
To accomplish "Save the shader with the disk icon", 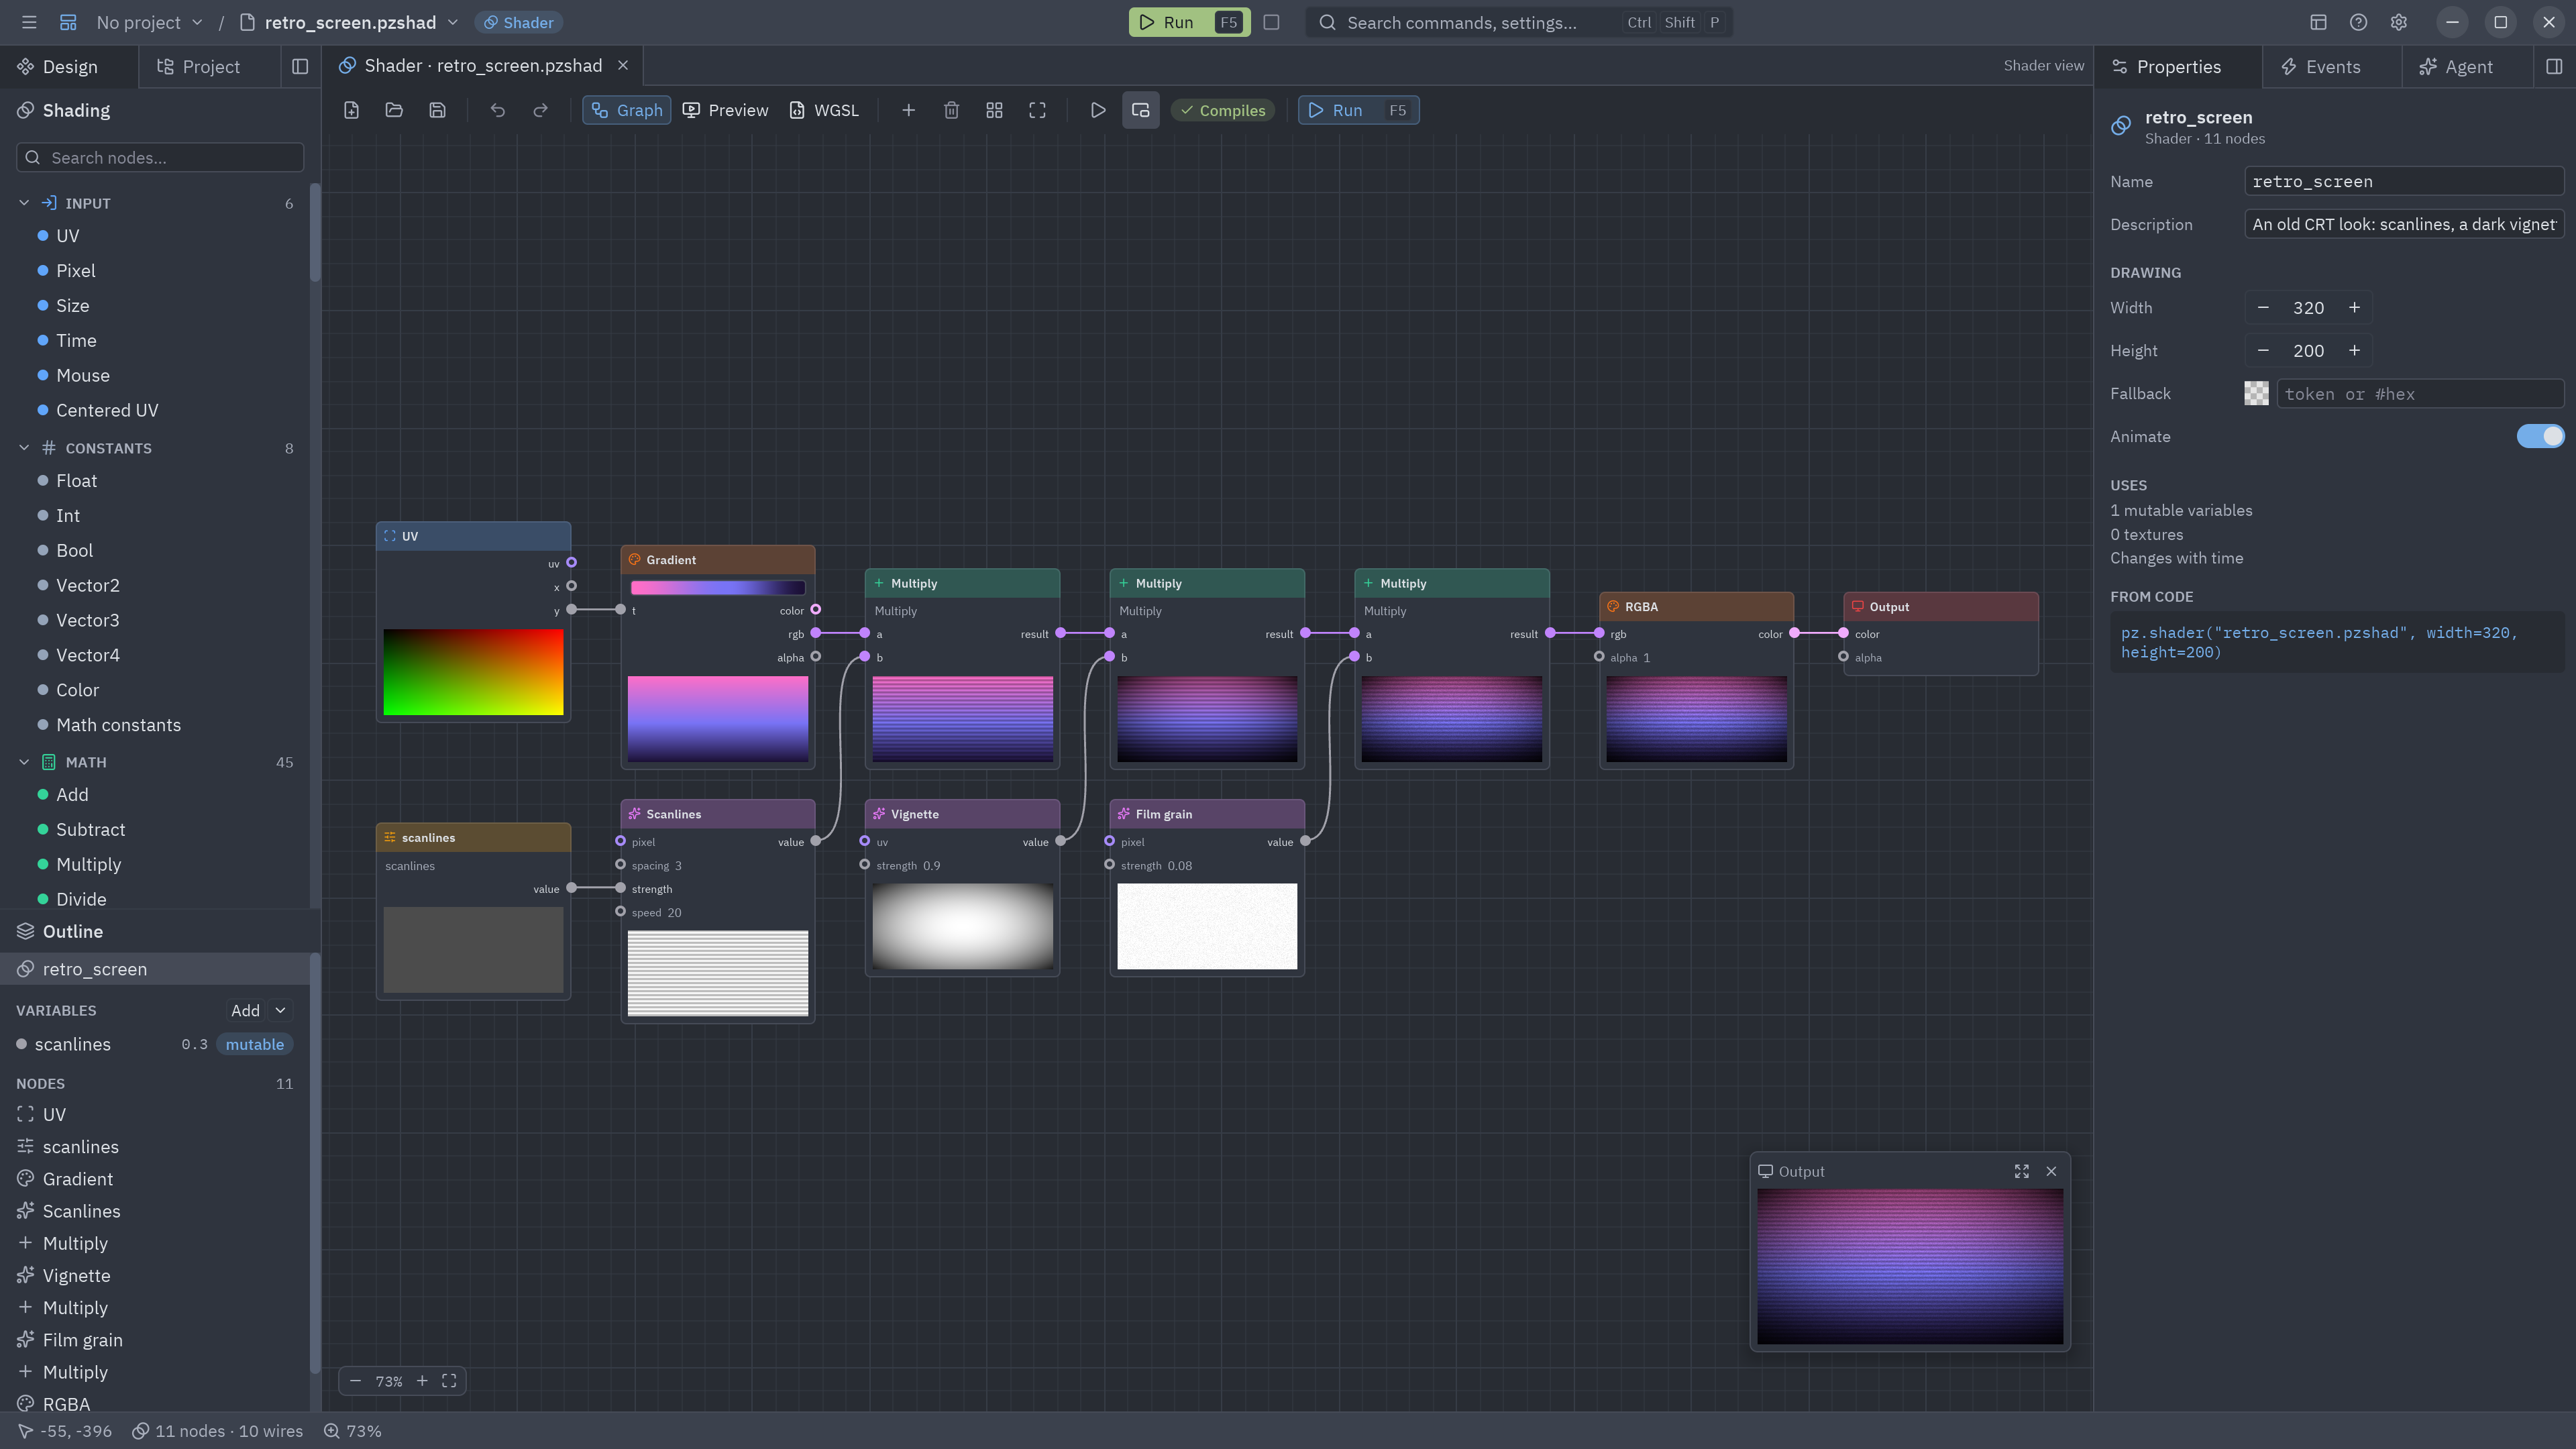I will click(437, 110).
